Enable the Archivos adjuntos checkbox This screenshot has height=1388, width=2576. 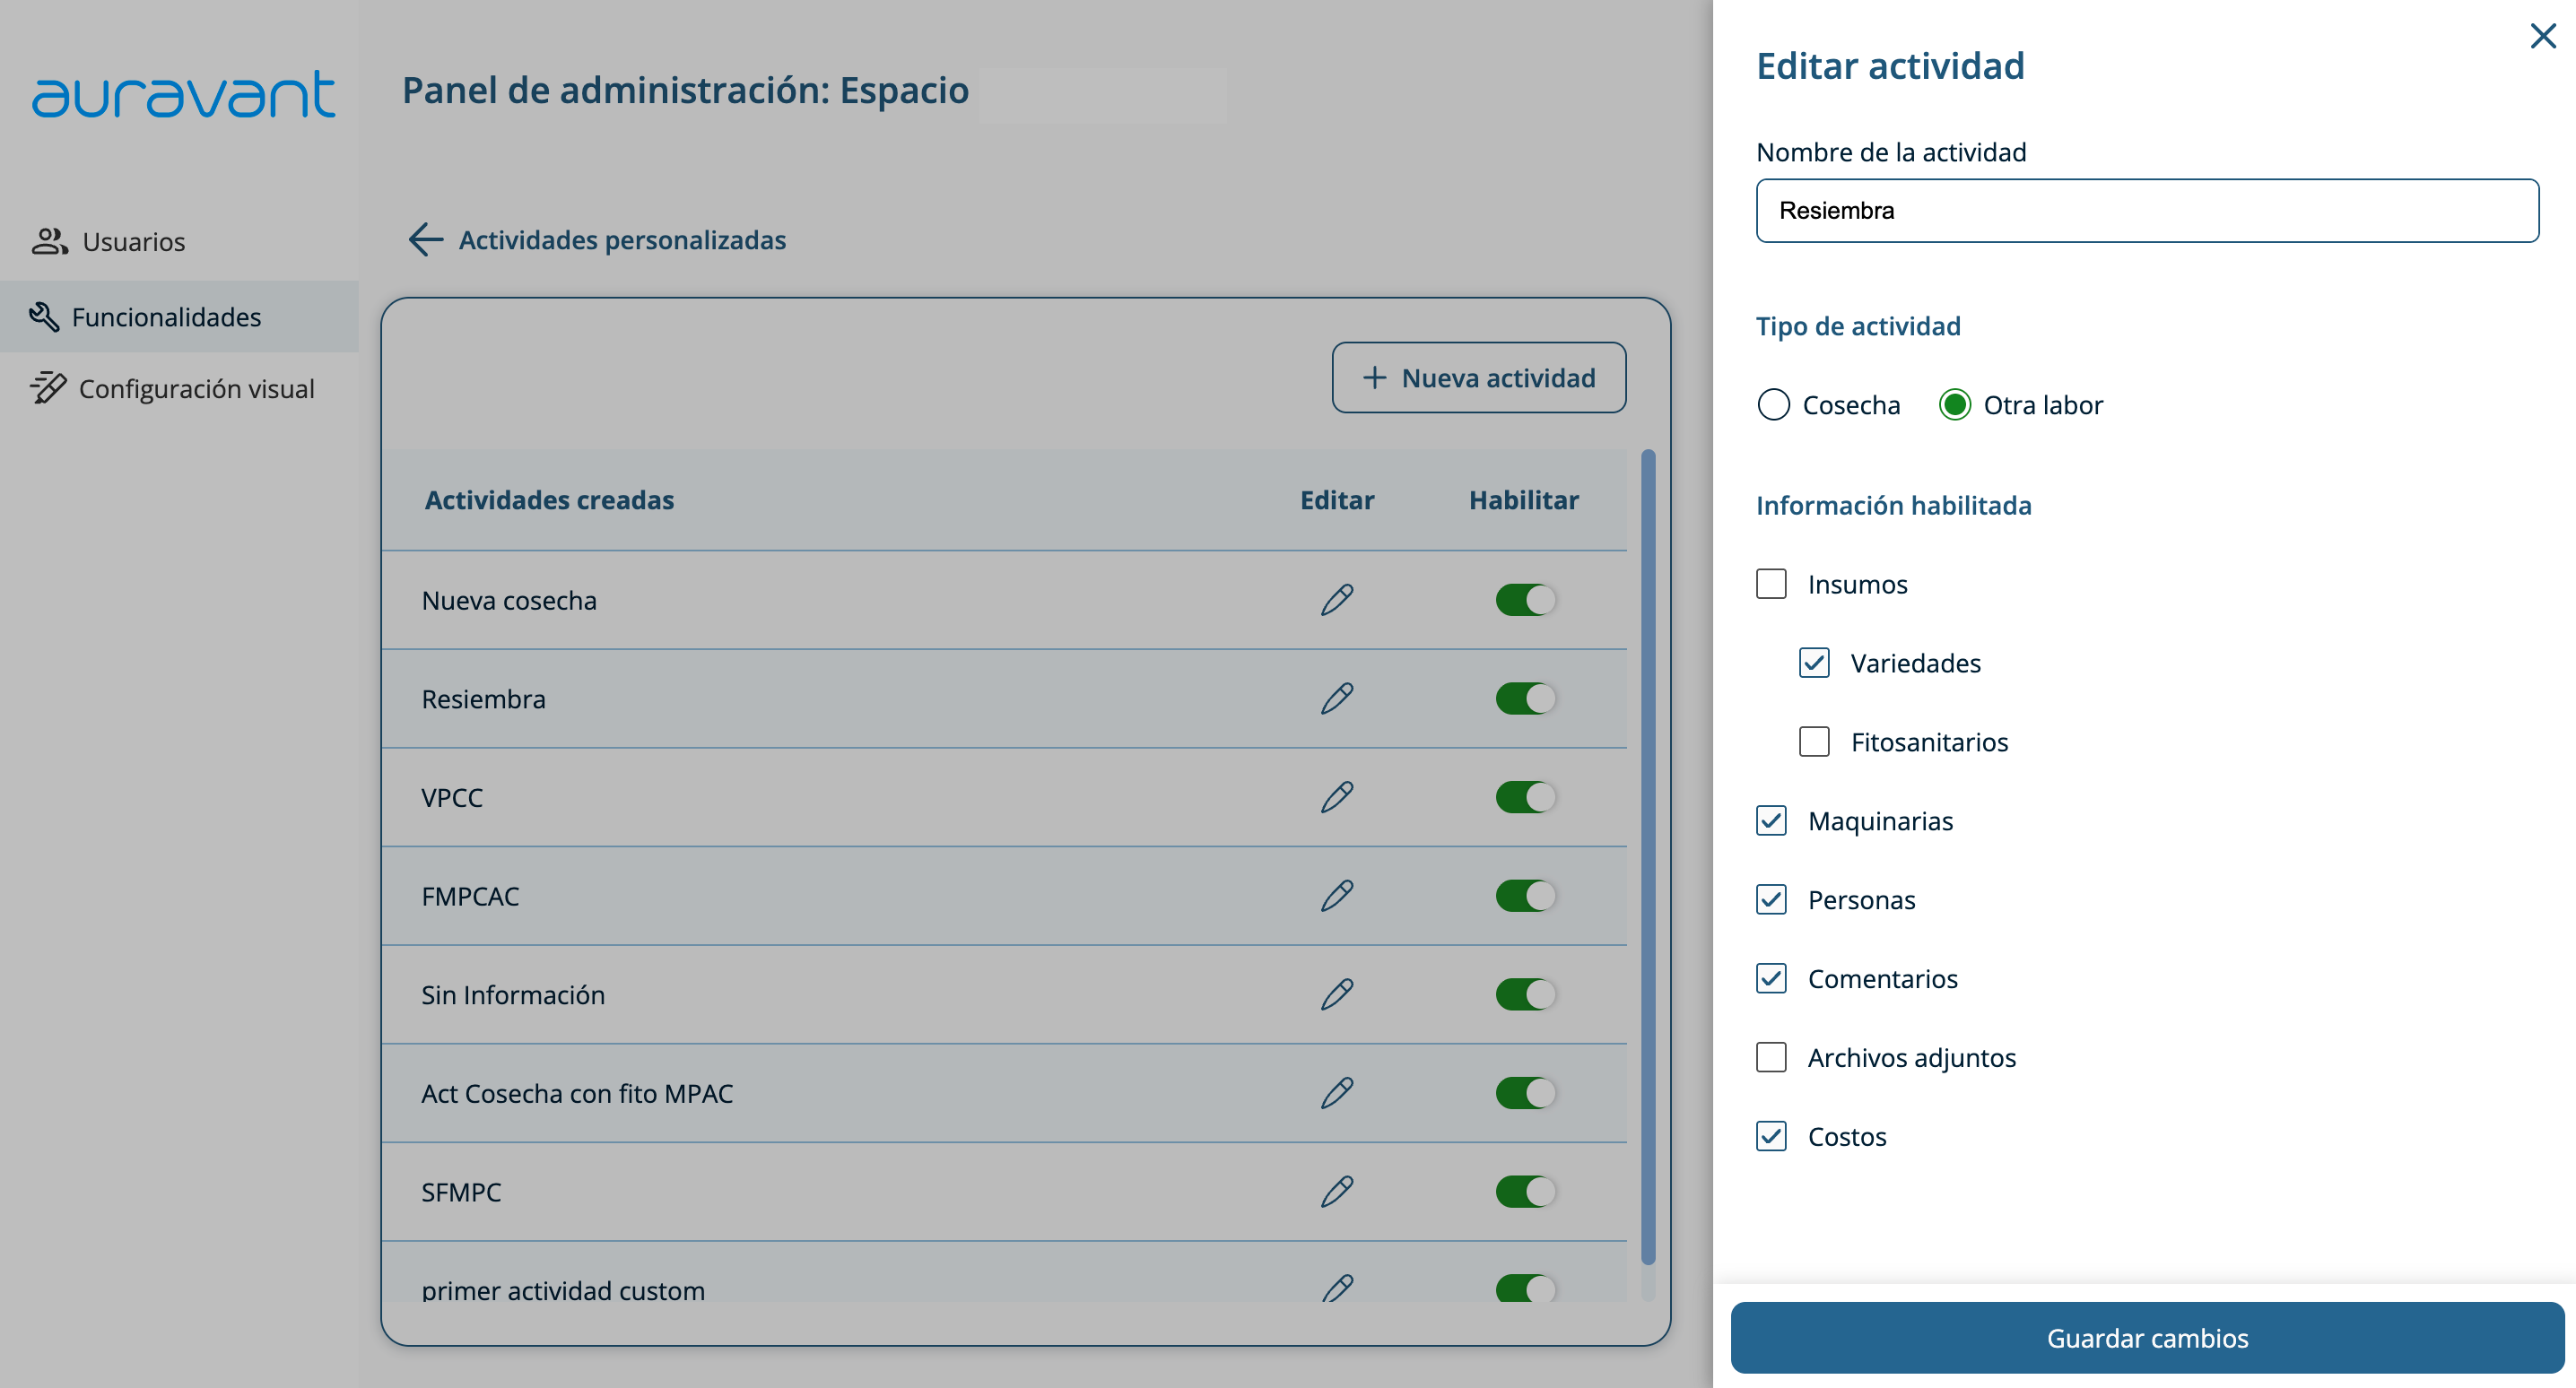[1771, 1057]
